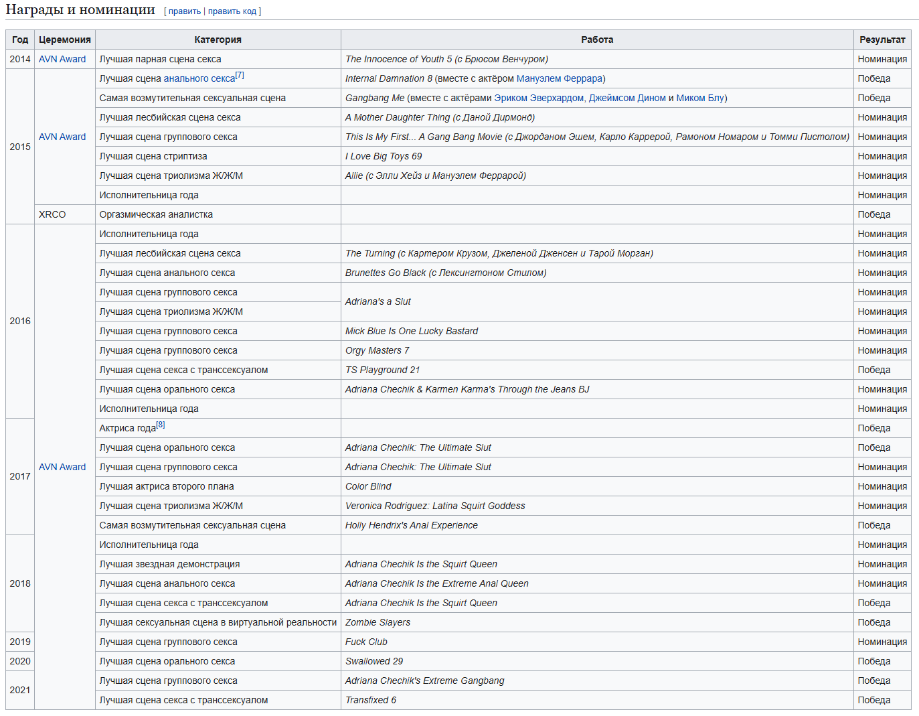Click the "править" edit link beside the heading
The height and width of the screenshot is (716, 919).
pos(185,11)
